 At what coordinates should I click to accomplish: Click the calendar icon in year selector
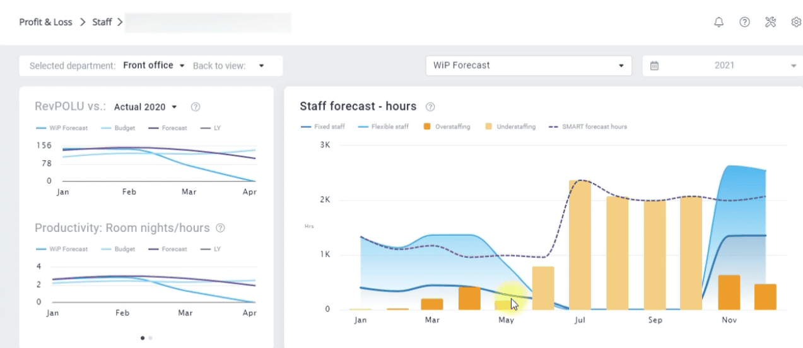654,66
